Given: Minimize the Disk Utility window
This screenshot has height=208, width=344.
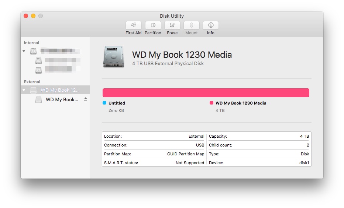Looking at the screenshot, I should (33, 16).
